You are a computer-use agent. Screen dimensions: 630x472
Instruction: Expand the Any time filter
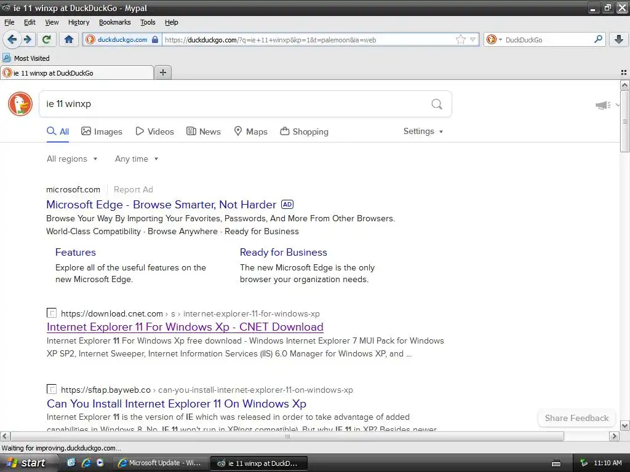click(137, 159)
